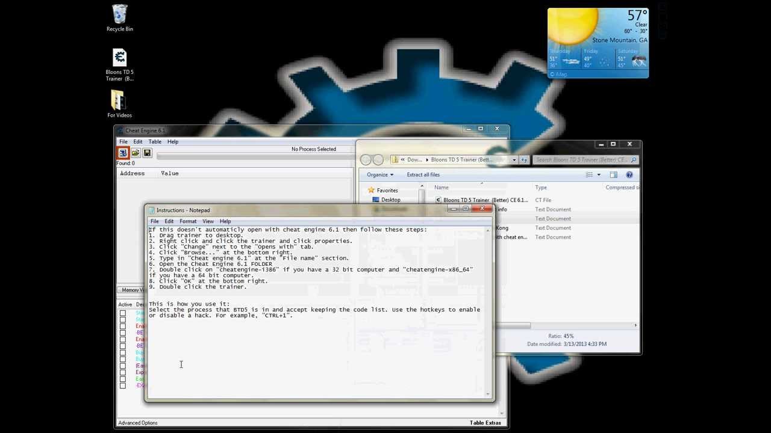Screen dimensions: 771x433
Task: Click Table Extras in Cheat Engine
Action: [485, 423]
